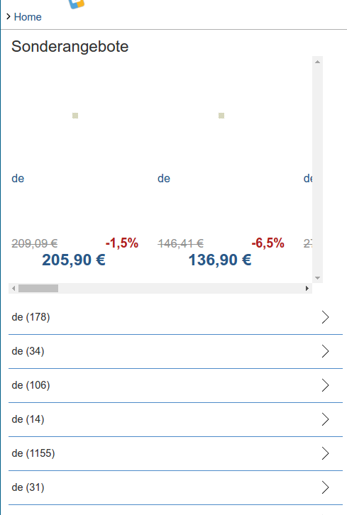Open the second product 'de' title link
347x515 pixels.
164,178
